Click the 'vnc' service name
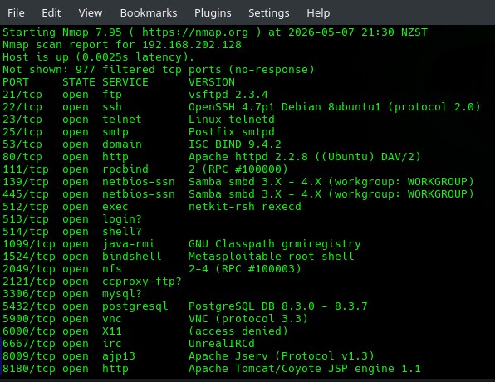Image resolution: width=495 pixels, height=382 pixels. [x=112, y=319]
